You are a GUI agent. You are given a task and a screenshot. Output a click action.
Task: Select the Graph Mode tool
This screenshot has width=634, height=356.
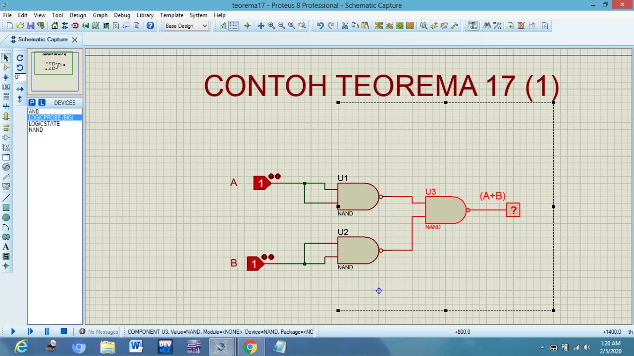(x=6, y=147)
